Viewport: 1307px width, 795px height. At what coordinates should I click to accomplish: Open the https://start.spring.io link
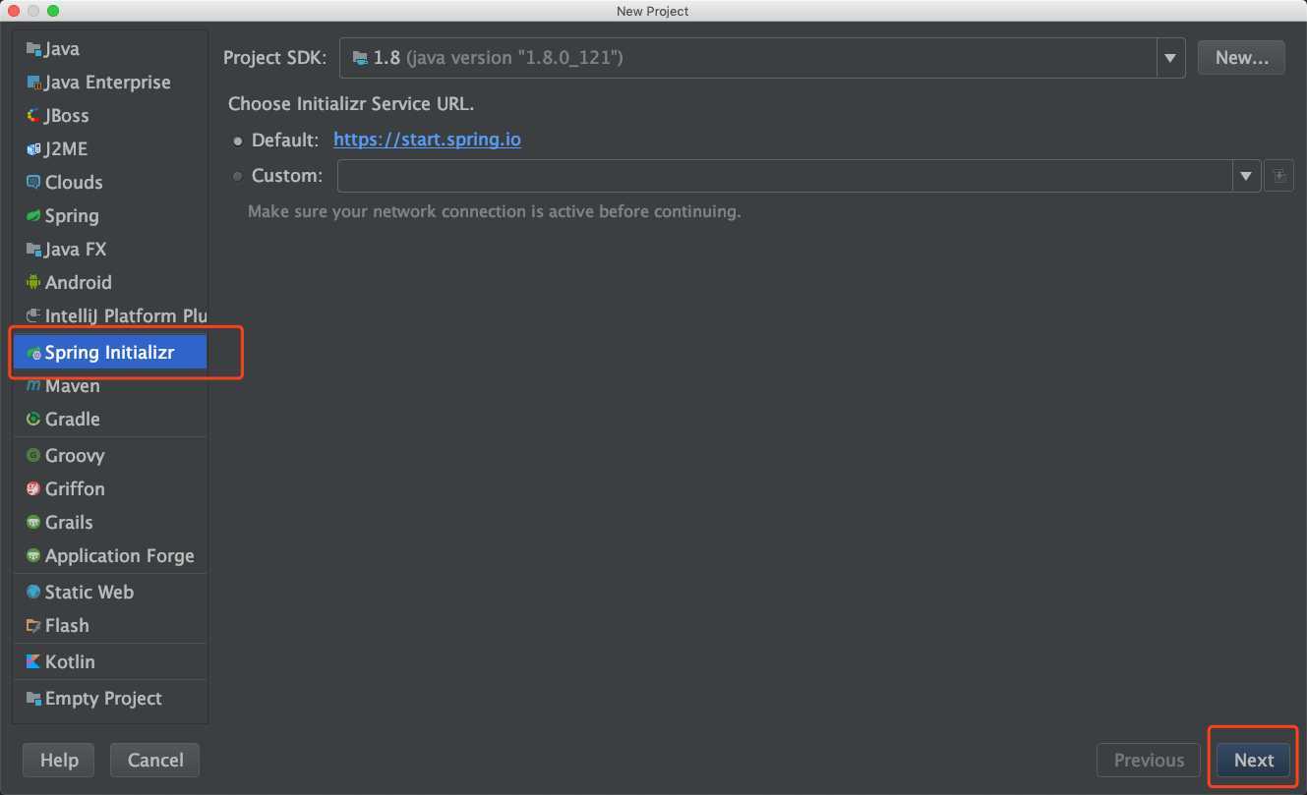coord(427,140)
